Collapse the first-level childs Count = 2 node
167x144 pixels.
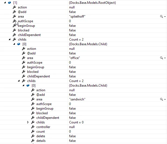click(x=9, y=39)
